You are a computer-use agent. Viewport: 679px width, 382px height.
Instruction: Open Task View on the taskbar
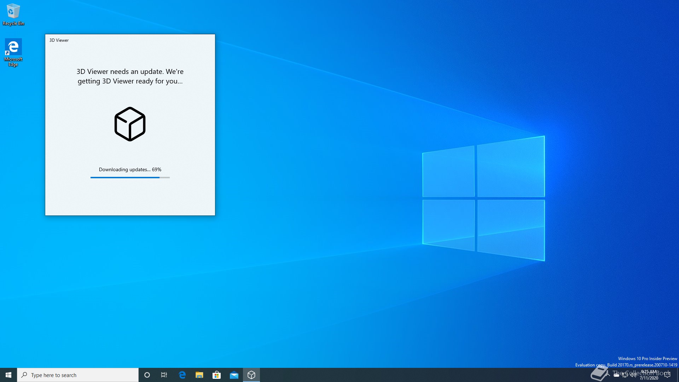(164, 375)
